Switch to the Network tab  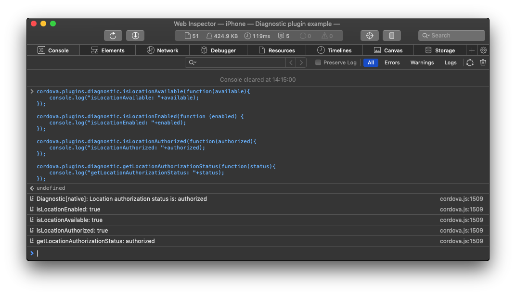point(163,50)
